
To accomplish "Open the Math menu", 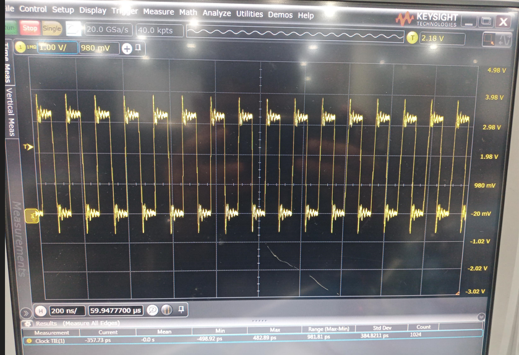I will coord(188,12).
